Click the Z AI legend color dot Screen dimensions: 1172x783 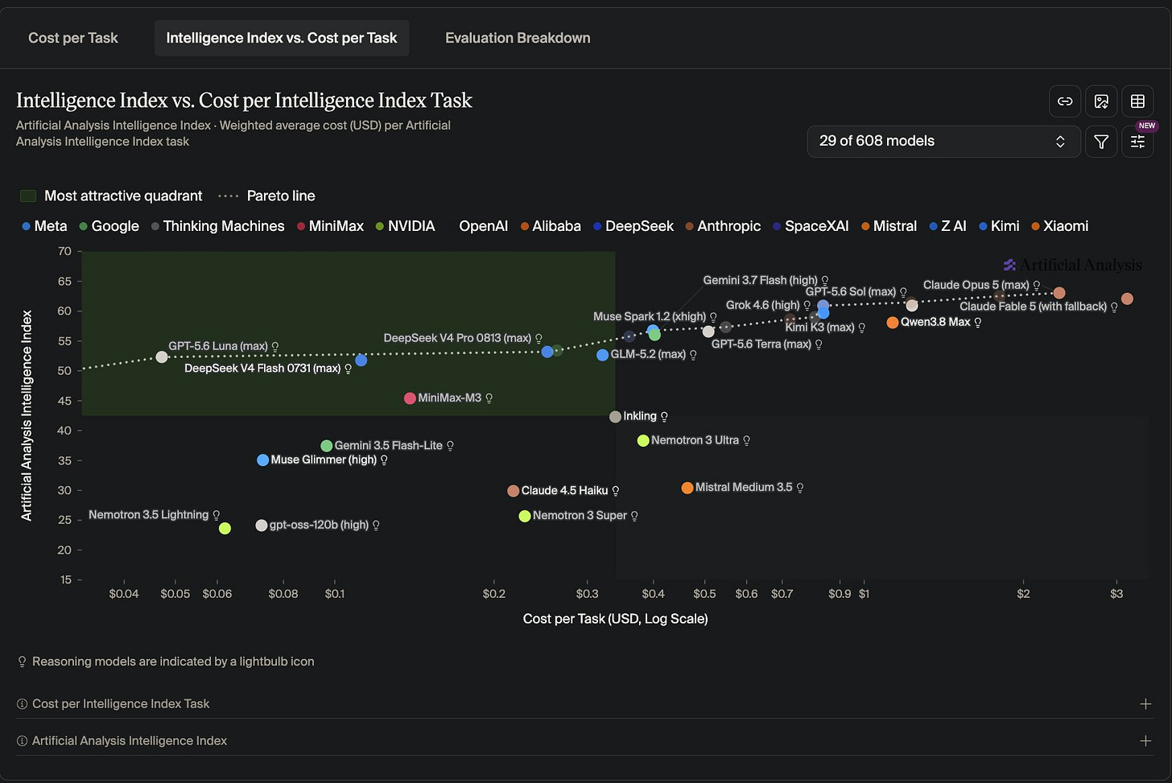click(x=933, y=227)
